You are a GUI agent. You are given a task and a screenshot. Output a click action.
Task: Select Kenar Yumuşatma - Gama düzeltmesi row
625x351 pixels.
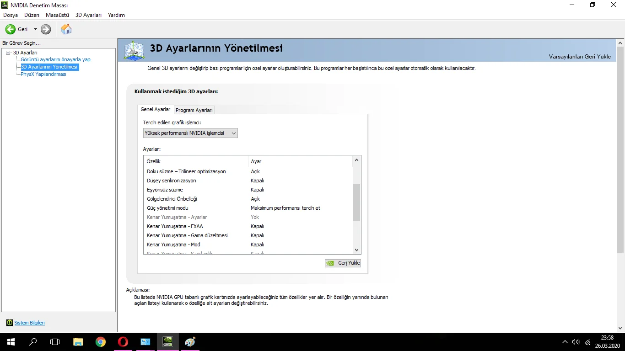(x=248, y=235)
